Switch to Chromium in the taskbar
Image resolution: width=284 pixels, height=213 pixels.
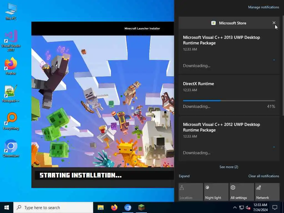(x=128, y=207)
